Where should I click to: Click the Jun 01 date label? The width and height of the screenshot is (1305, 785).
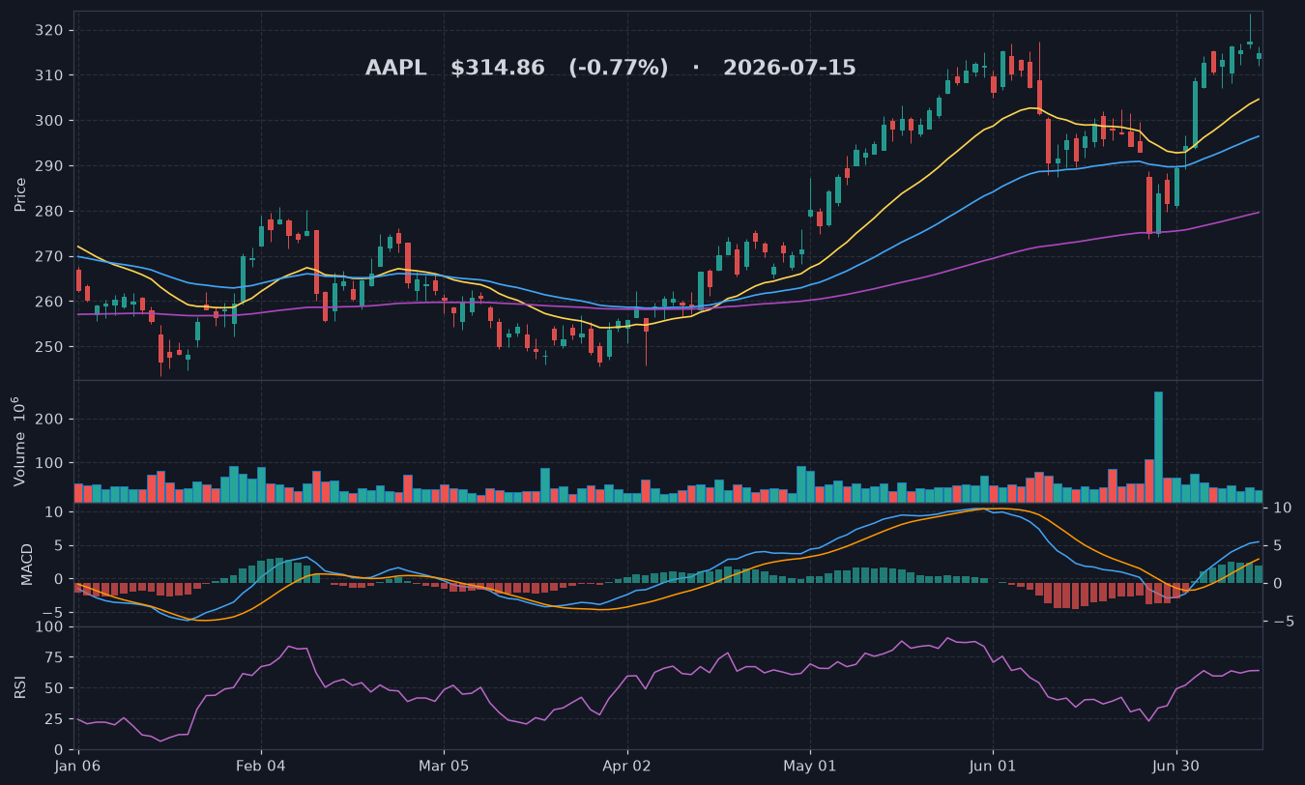[x=993, y=768]
